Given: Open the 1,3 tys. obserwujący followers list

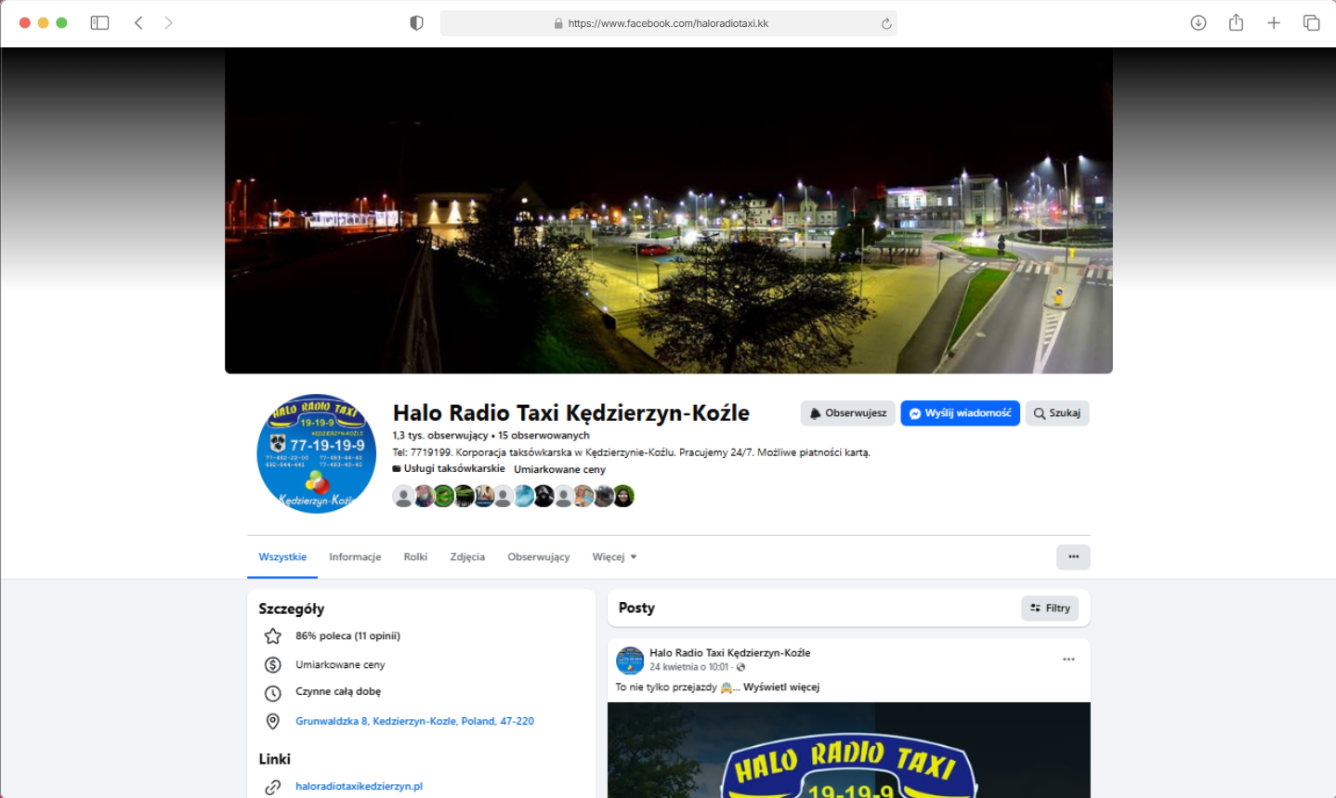Looking at the screenshot, I should [x=439, y=435].
